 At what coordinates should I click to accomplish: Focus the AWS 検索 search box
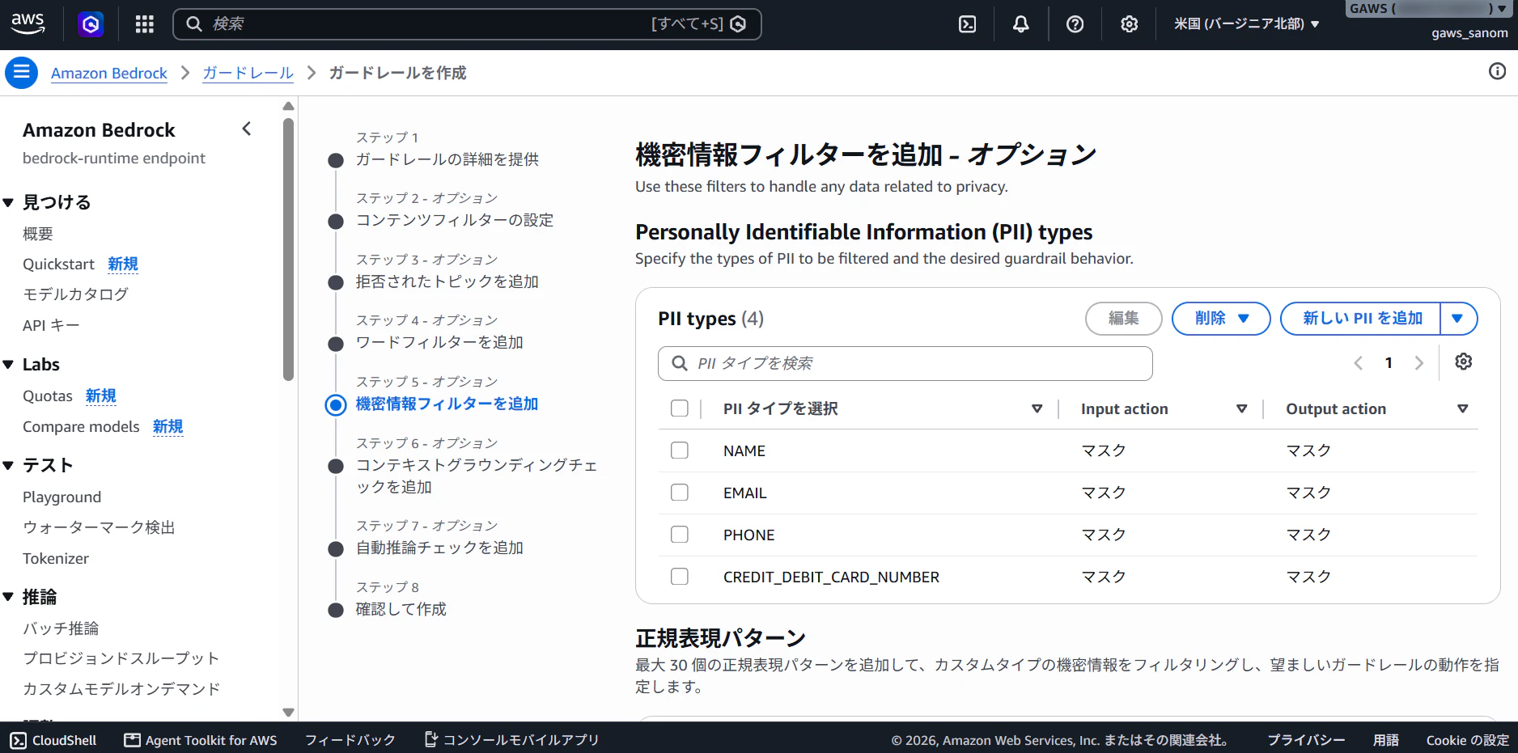(x=467, y=24)
